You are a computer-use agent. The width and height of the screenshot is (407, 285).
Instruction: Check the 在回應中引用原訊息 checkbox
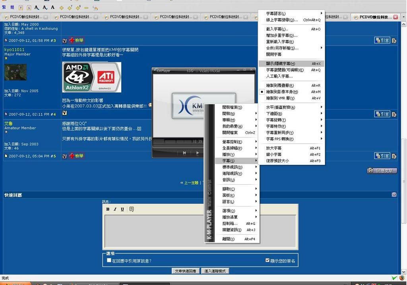coord(109,260)
